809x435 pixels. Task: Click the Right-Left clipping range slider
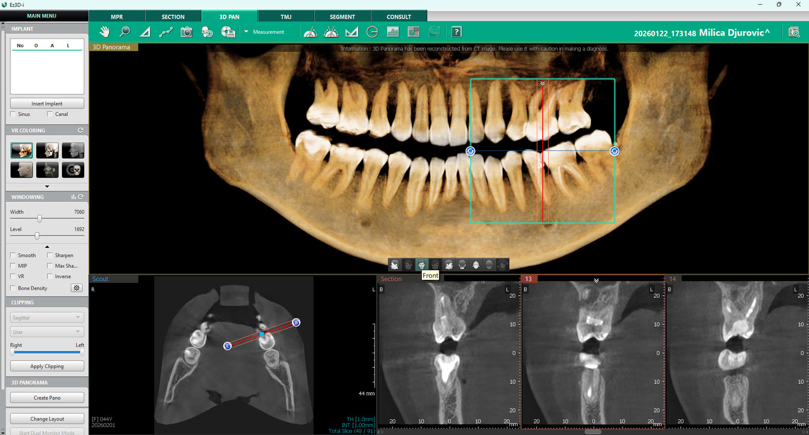(47, 352)
